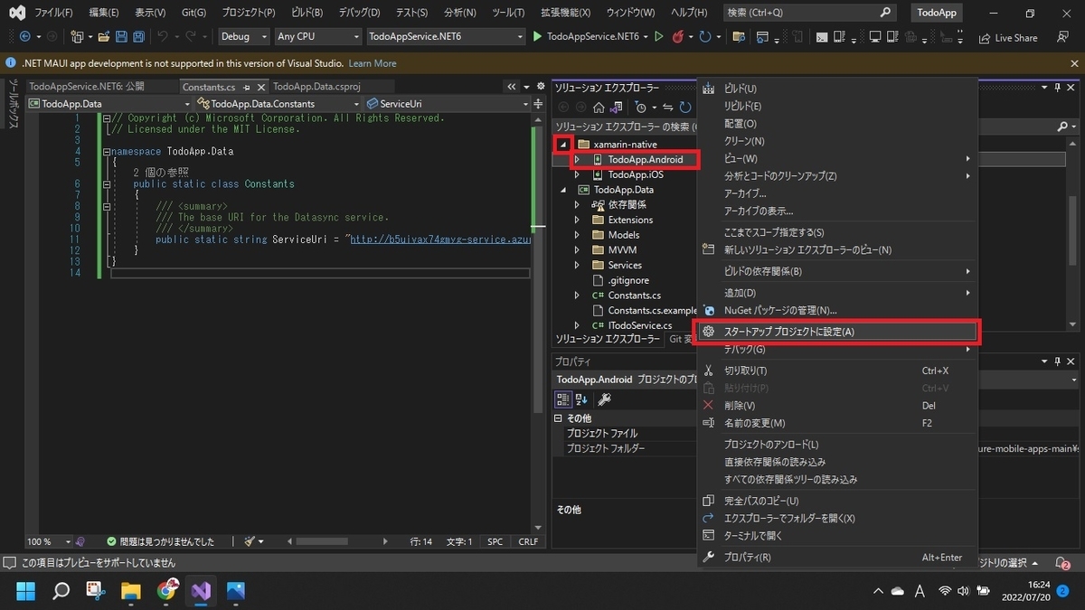1085x610 pixels.
Task: Click the Solution Explorer home icon
Action: 599,108
